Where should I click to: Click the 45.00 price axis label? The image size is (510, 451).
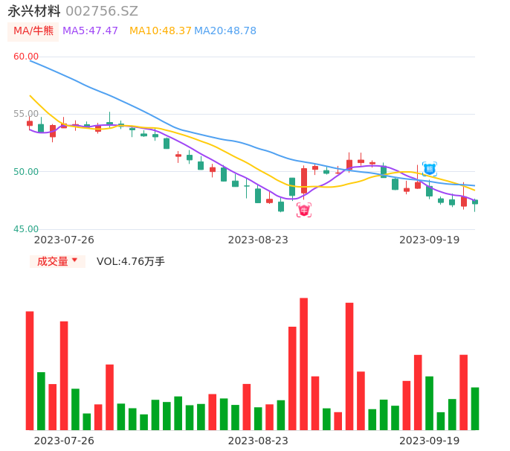tap(26, 229)
